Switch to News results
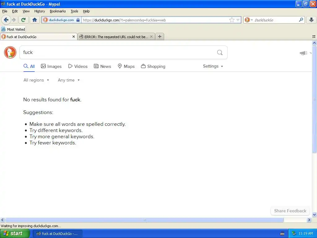Viewport: 317px width, 238px height. pos(102,66)
